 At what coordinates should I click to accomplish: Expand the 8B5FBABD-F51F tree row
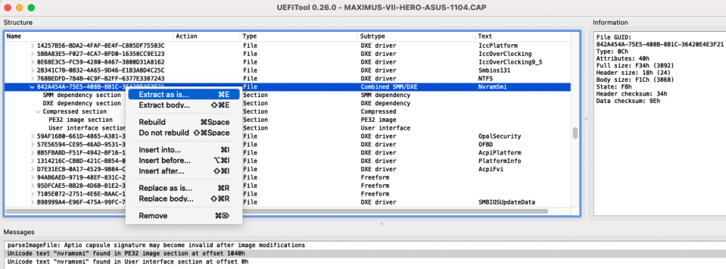[33, 153]
